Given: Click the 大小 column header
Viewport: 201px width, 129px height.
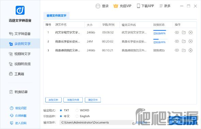Looking at the screenshot, I should (x=90, y=25).
